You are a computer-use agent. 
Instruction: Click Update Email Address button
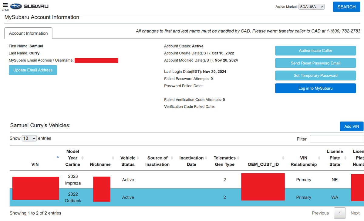pos(33,70)
